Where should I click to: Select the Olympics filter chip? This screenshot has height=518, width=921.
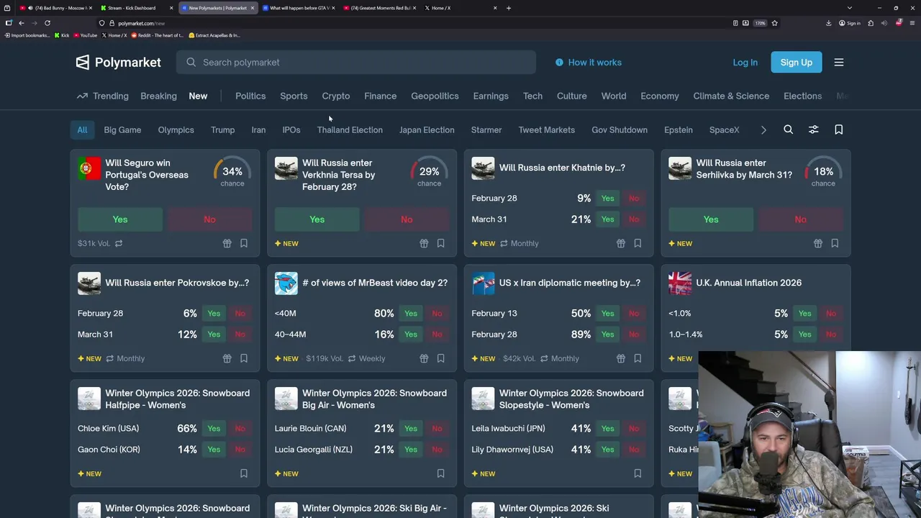(x=176, y=129)
